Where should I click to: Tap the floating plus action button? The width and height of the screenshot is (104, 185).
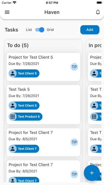point(92,173)
